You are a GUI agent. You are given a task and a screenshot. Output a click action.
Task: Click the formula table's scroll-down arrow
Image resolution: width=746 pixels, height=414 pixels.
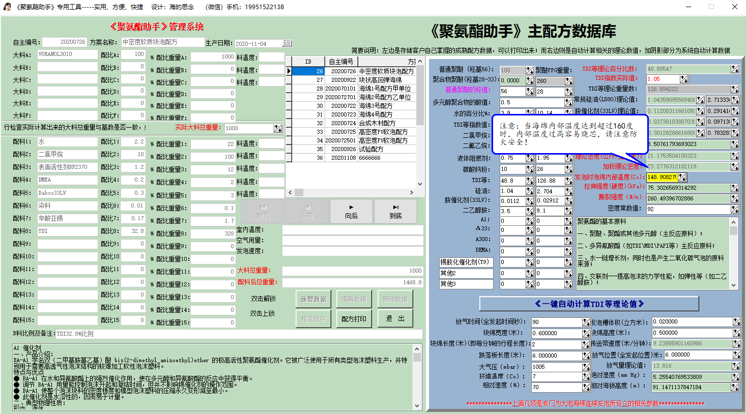point(420,184)
